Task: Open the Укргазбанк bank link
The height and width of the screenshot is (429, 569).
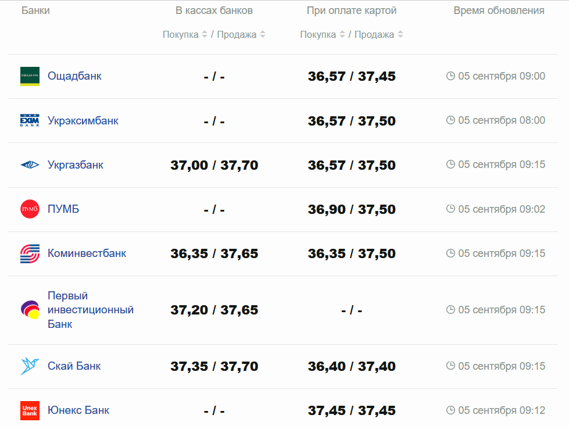Action: pyautogui.click(x=76, y=165)
